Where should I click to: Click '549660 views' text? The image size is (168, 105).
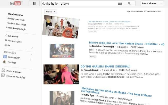[x=125, y=99]
